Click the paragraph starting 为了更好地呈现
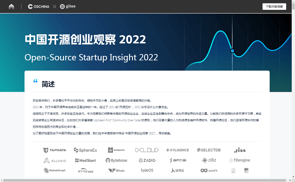The image size is (295, 182). click(102, 133)
